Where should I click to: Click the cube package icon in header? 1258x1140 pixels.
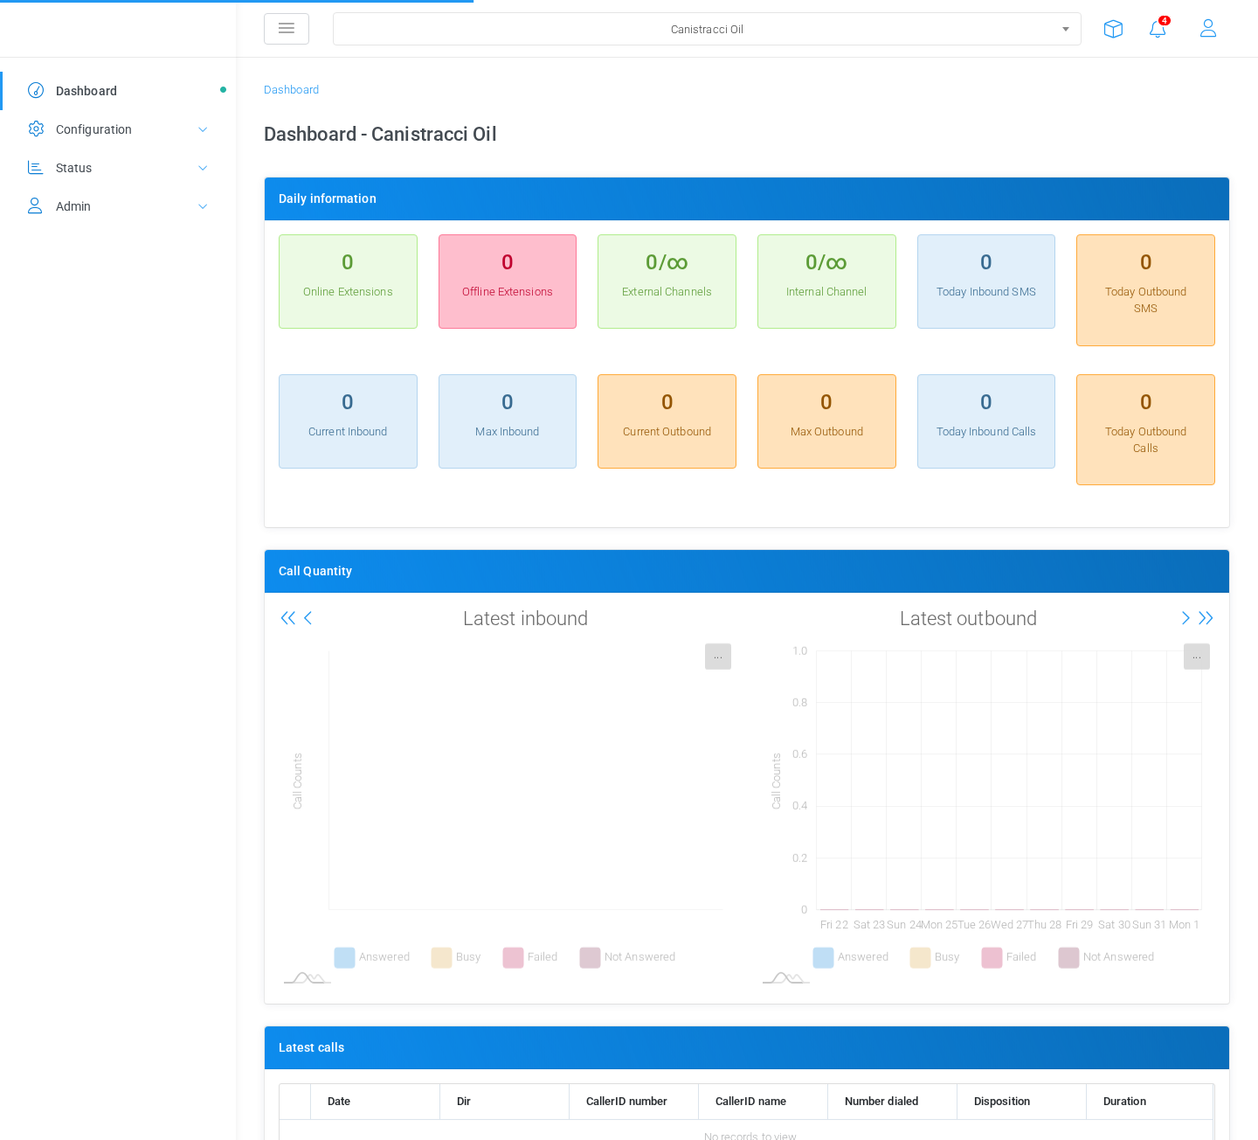[1113, 29]
